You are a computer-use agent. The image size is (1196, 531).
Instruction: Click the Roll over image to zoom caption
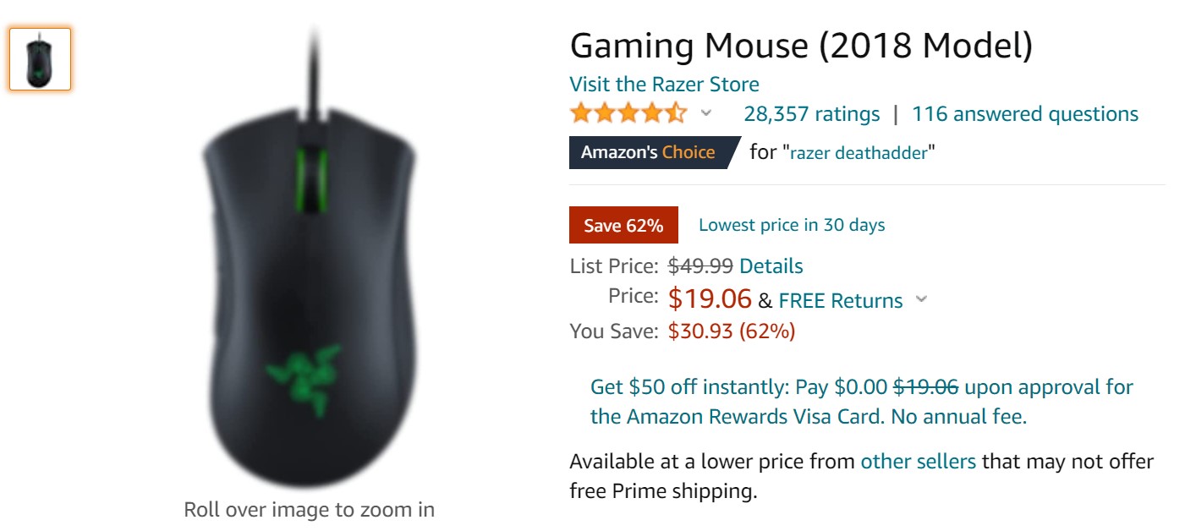coord(310,510)
